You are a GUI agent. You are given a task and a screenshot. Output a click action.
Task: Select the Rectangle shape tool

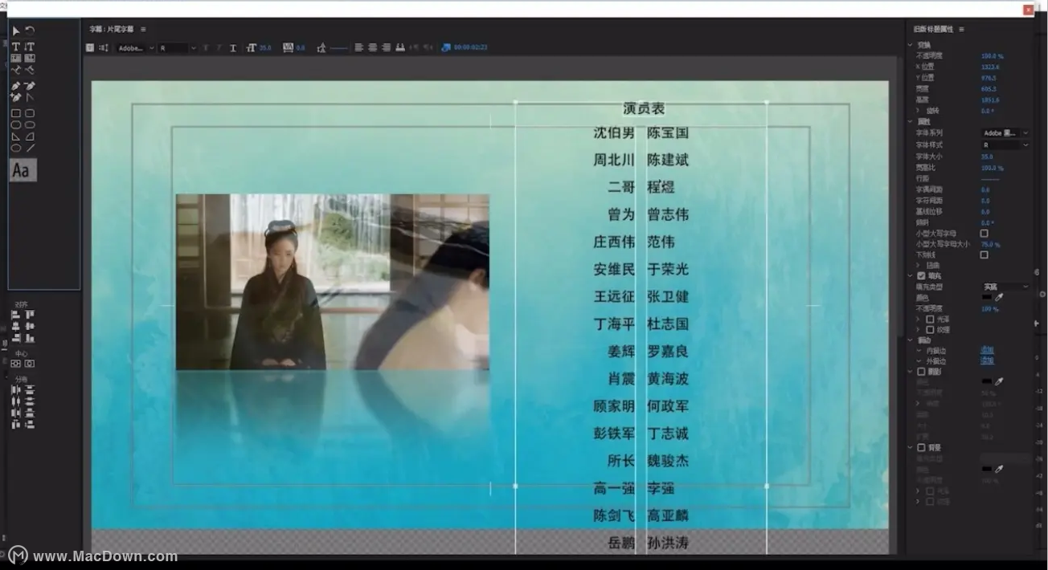[x=16, y=113]
